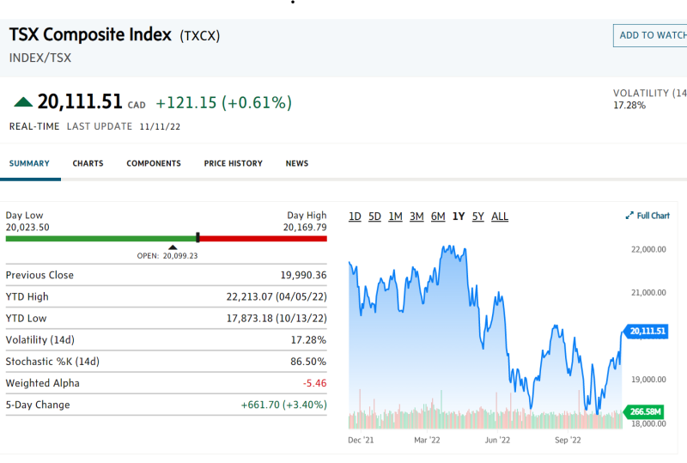Click the INDEX/TSX label

(x=40, y=58)
